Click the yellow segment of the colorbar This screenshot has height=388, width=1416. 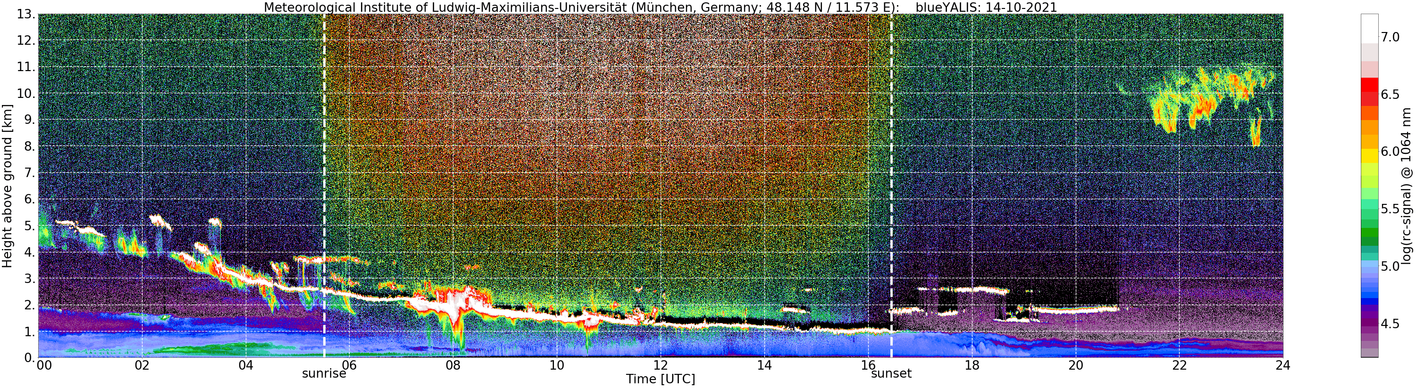click(x=1369, y=155)
